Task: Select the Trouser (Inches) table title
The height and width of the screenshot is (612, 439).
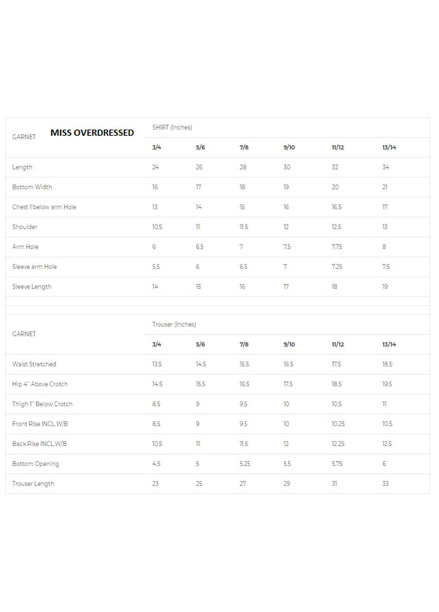Action: pos(174,325)
